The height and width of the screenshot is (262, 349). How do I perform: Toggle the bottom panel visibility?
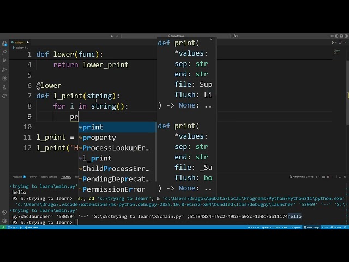341,36
